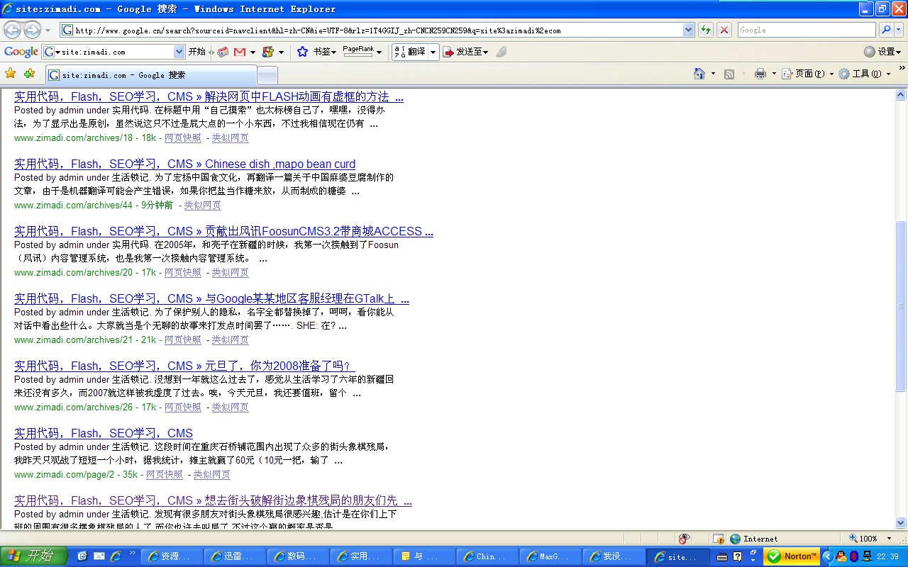The width and height of the screenshot is (908, 567).
Task: Click the highlighter pen icon on Google Toolbar
Action: click(501, 52)
